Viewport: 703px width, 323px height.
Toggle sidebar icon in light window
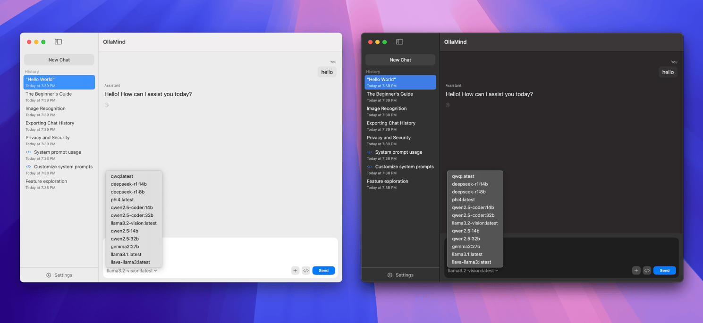pyautogui.click(x=59, y=42)
